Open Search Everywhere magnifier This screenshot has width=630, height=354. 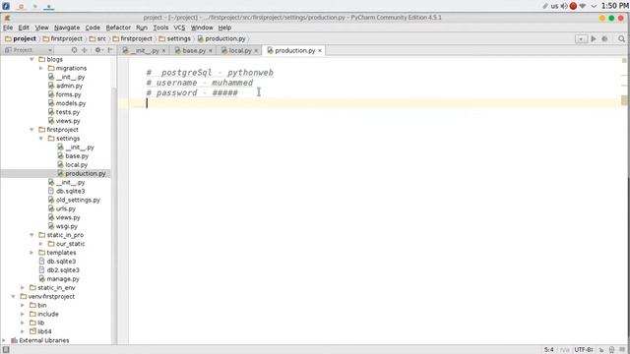pyautogui.click(x=621, y=39)
